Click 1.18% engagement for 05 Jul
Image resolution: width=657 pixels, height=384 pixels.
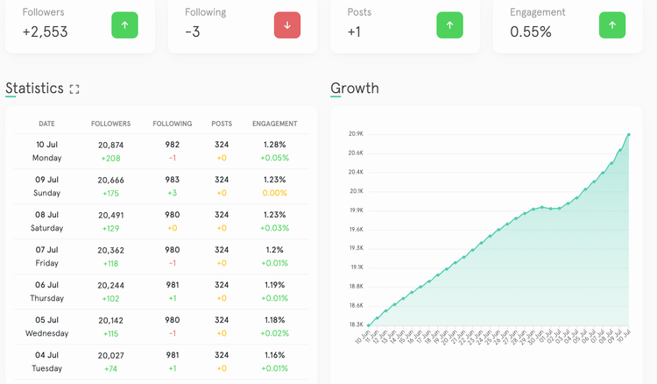tap(274, 320)
